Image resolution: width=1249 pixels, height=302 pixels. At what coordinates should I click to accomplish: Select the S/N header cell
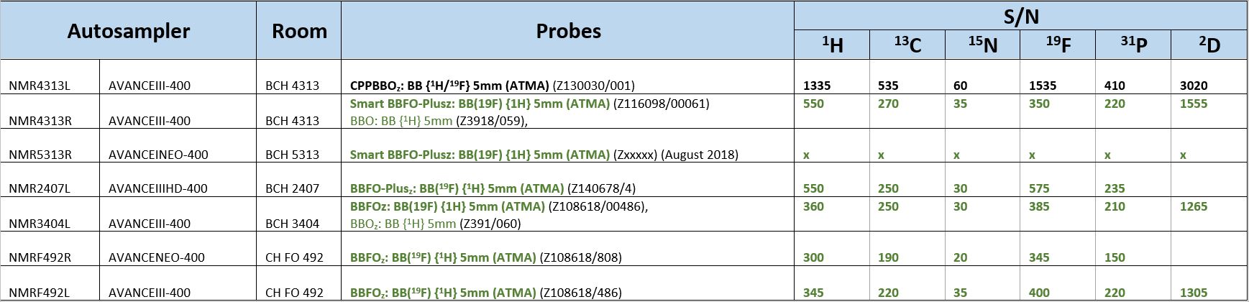(x=1021, y=16)
